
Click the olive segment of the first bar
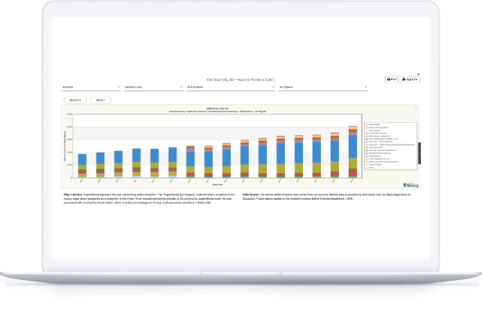point(82,167)
